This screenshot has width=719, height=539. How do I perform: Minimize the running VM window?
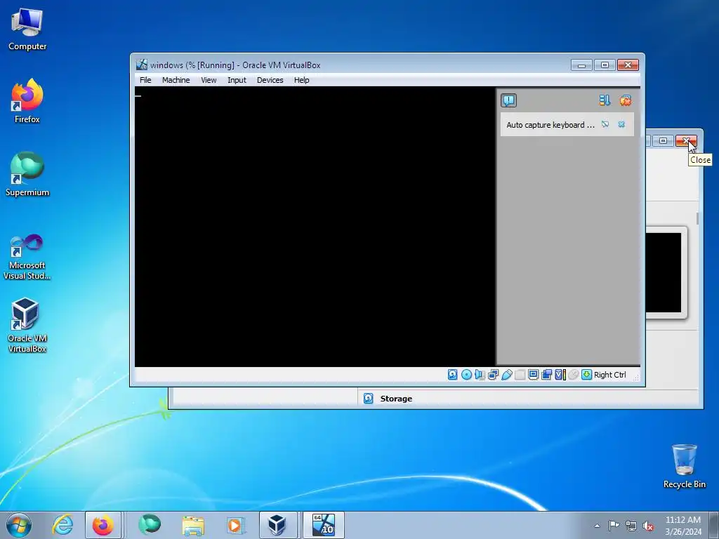point(581,65)
